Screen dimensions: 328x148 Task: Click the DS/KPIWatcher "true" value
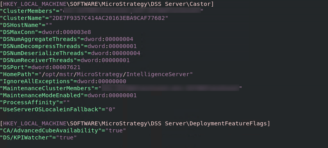[x=66, y=137]
